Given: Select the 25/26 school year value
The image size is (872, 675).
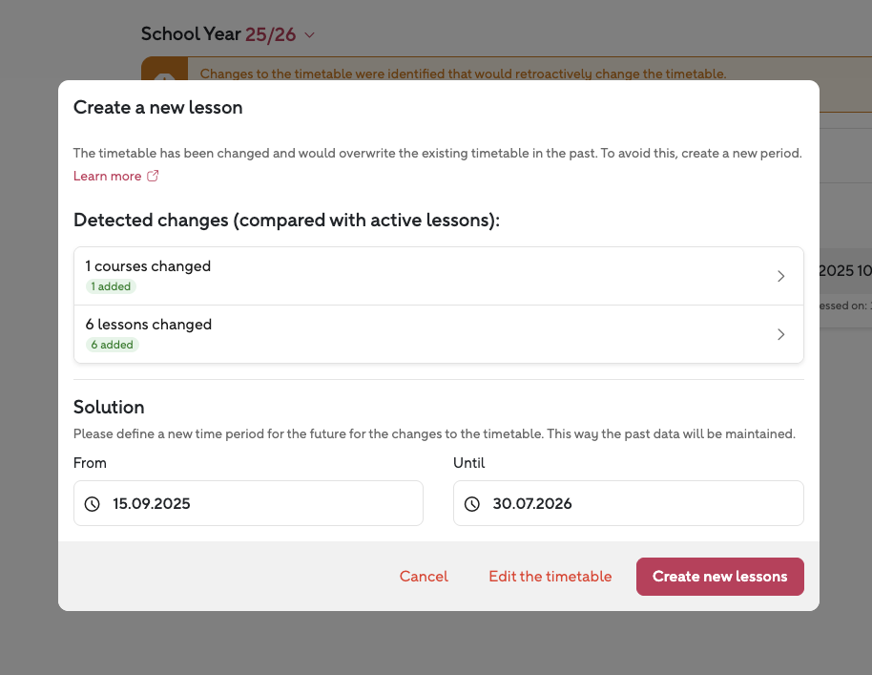Looking at the screenshot, I should 270,34.
